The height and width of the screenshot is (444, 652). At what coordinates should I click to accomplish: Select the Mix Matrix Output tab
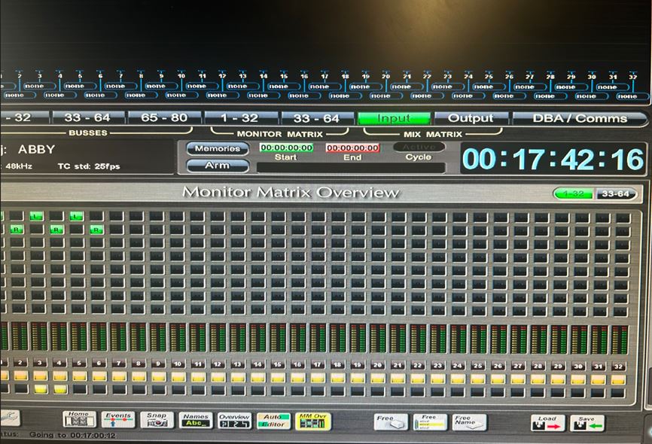pos(471,118)
